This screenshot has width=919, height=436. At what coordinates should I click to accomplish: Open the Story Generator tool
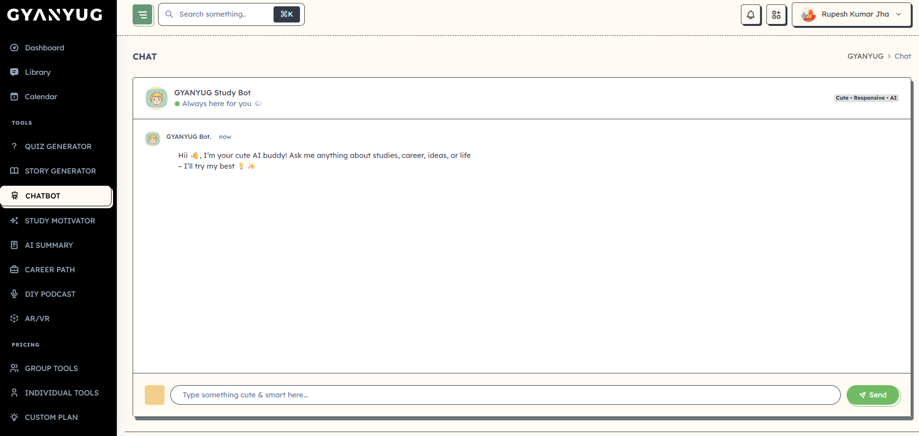(60, 171)
